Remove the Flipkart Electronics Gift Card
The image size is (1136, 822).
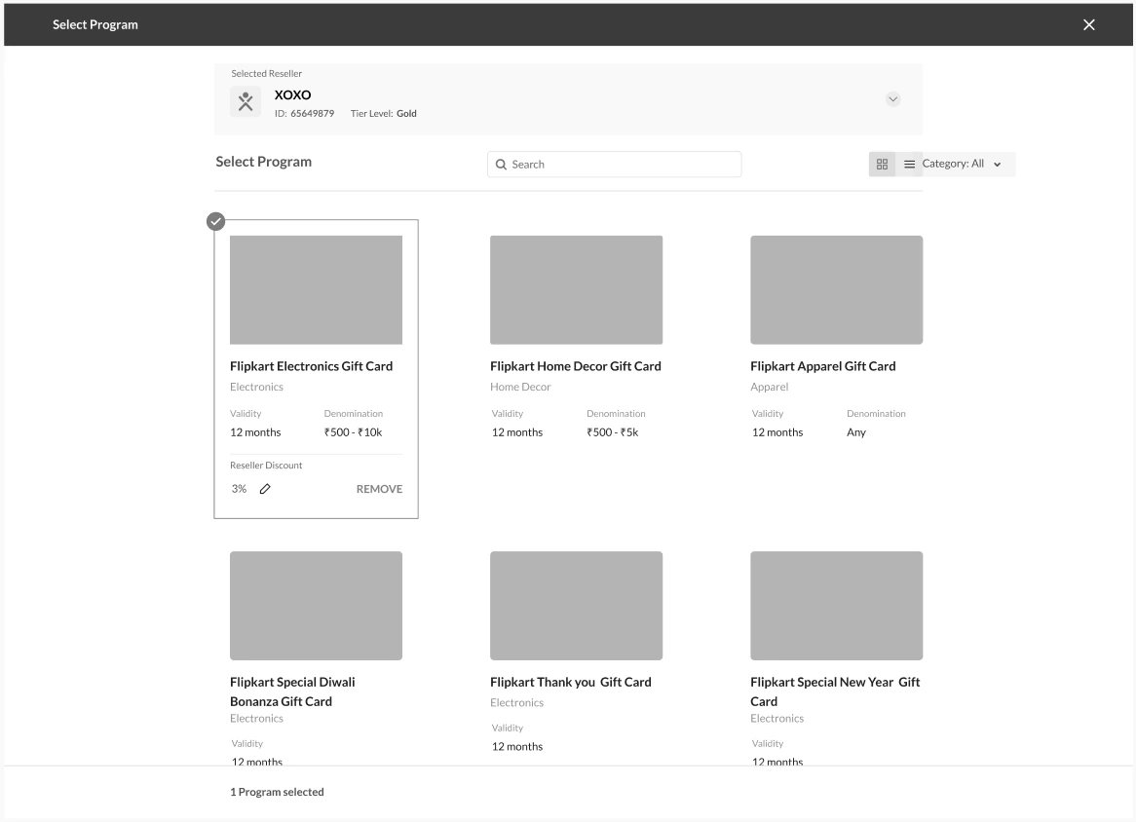(379, 489)
